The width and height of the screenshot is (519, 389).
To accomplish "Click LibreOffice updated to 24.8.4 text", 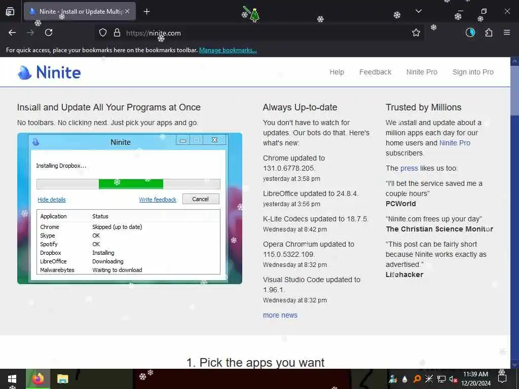I will 311,193.
